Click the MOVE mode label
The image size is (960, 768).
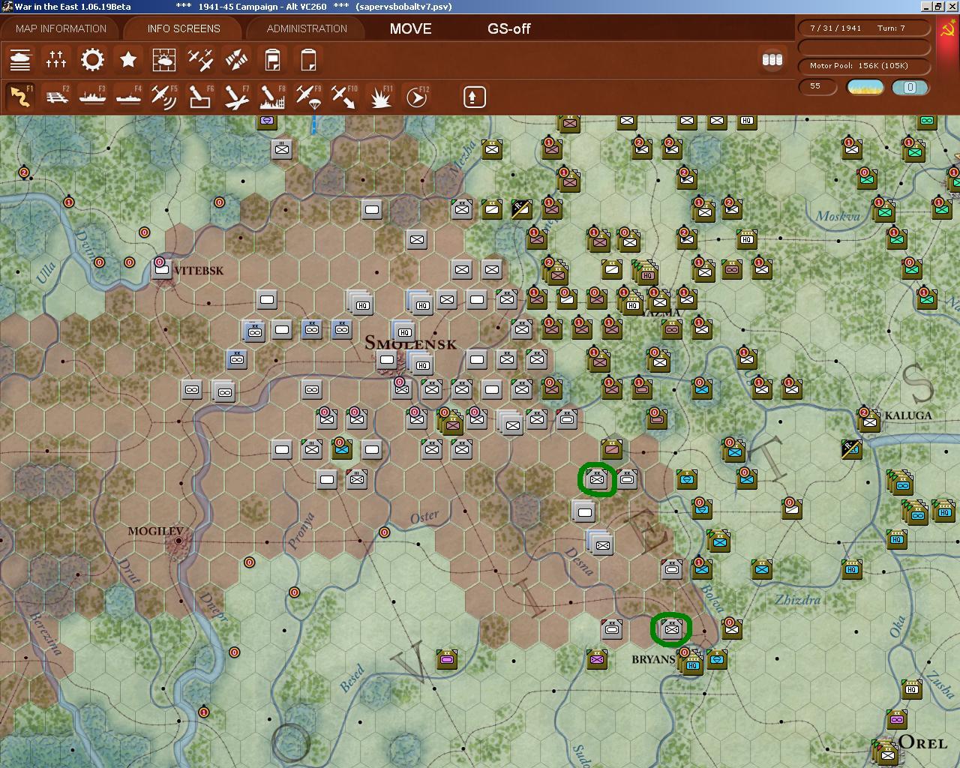coord(410,28)
